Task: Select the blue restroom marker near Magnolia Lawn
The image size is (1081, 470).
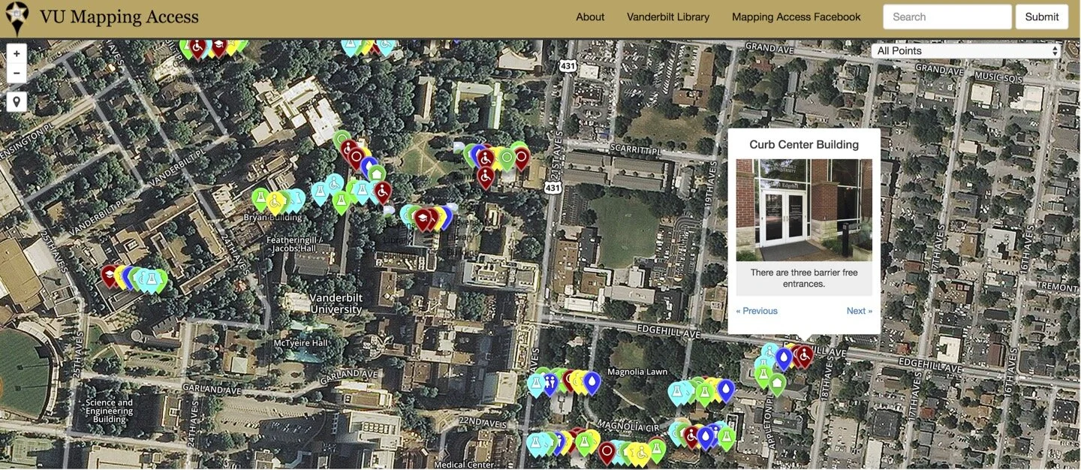Action: (550, 381)
